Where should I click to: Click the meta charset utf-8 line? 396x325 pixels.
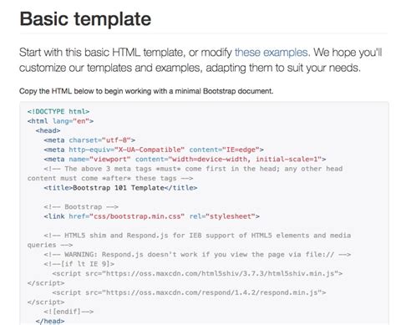89,140
